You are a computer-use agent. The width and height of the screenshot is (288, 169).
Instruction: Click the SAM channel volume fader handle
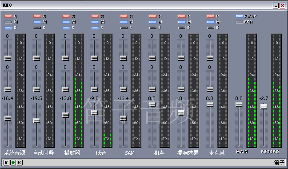pos(123,118)
